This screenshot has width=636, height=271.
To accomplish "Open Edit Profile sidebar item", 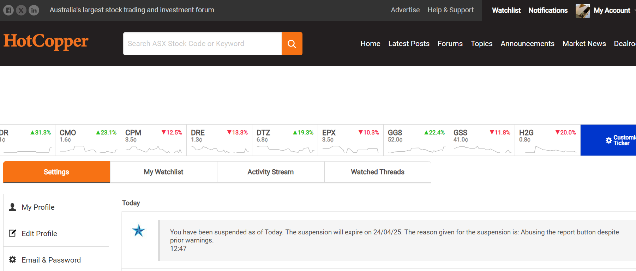I will click(x=56, y=233).
